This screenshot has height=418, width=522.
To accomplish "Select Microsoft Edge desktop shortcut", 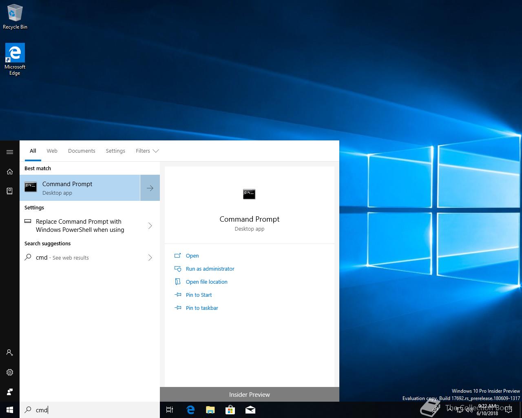I will click(x=15, y=60).
